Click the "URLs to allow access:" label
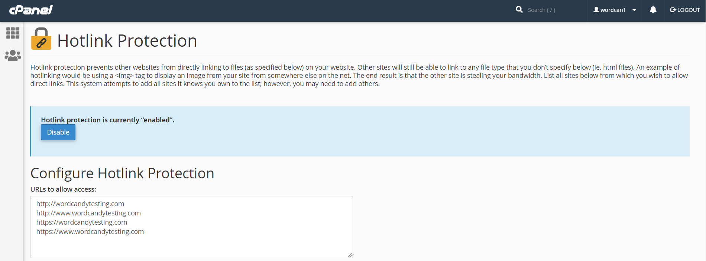 click(x=63, y=189)
